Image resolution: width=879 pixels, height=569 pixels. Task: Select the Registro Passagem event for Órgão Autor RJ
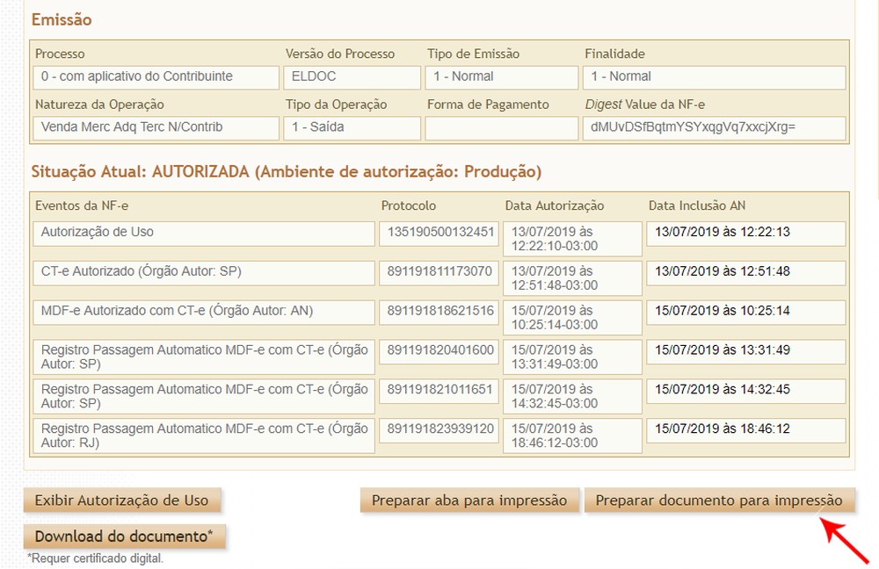tap(204, 436)
